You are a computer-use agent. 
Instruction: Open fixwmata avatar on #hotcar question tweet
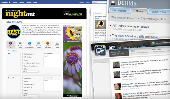point(116,65)
